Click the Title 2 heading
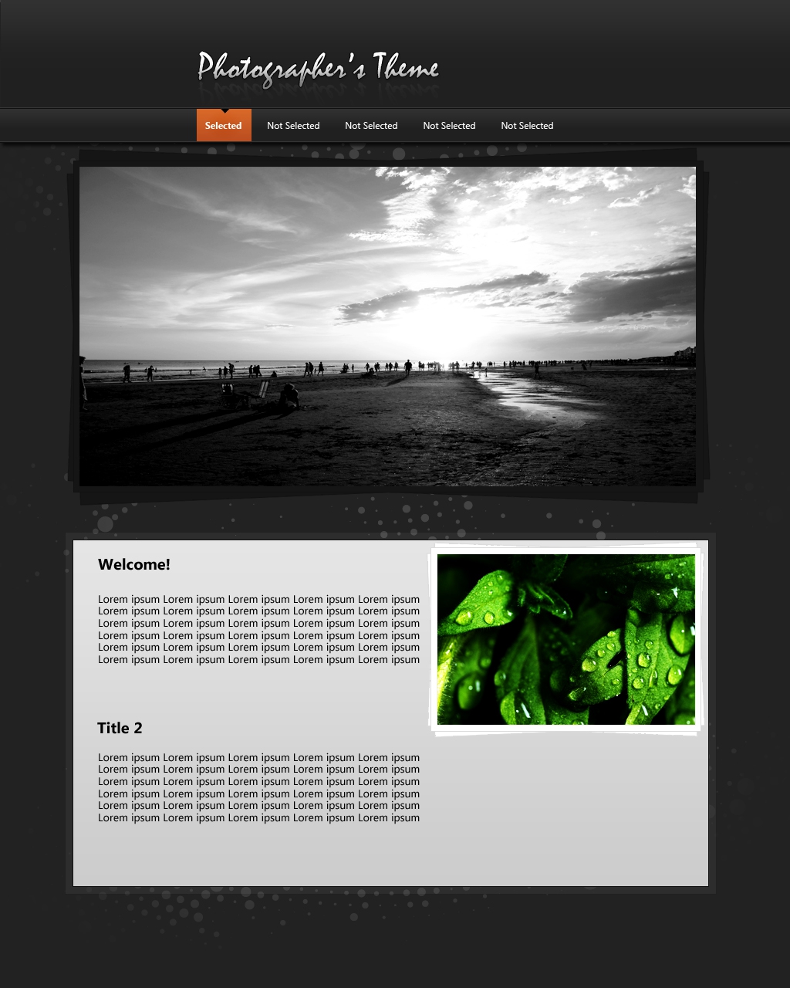The width and height of the screenshot is (790, 988). click(x=120, y=728)
